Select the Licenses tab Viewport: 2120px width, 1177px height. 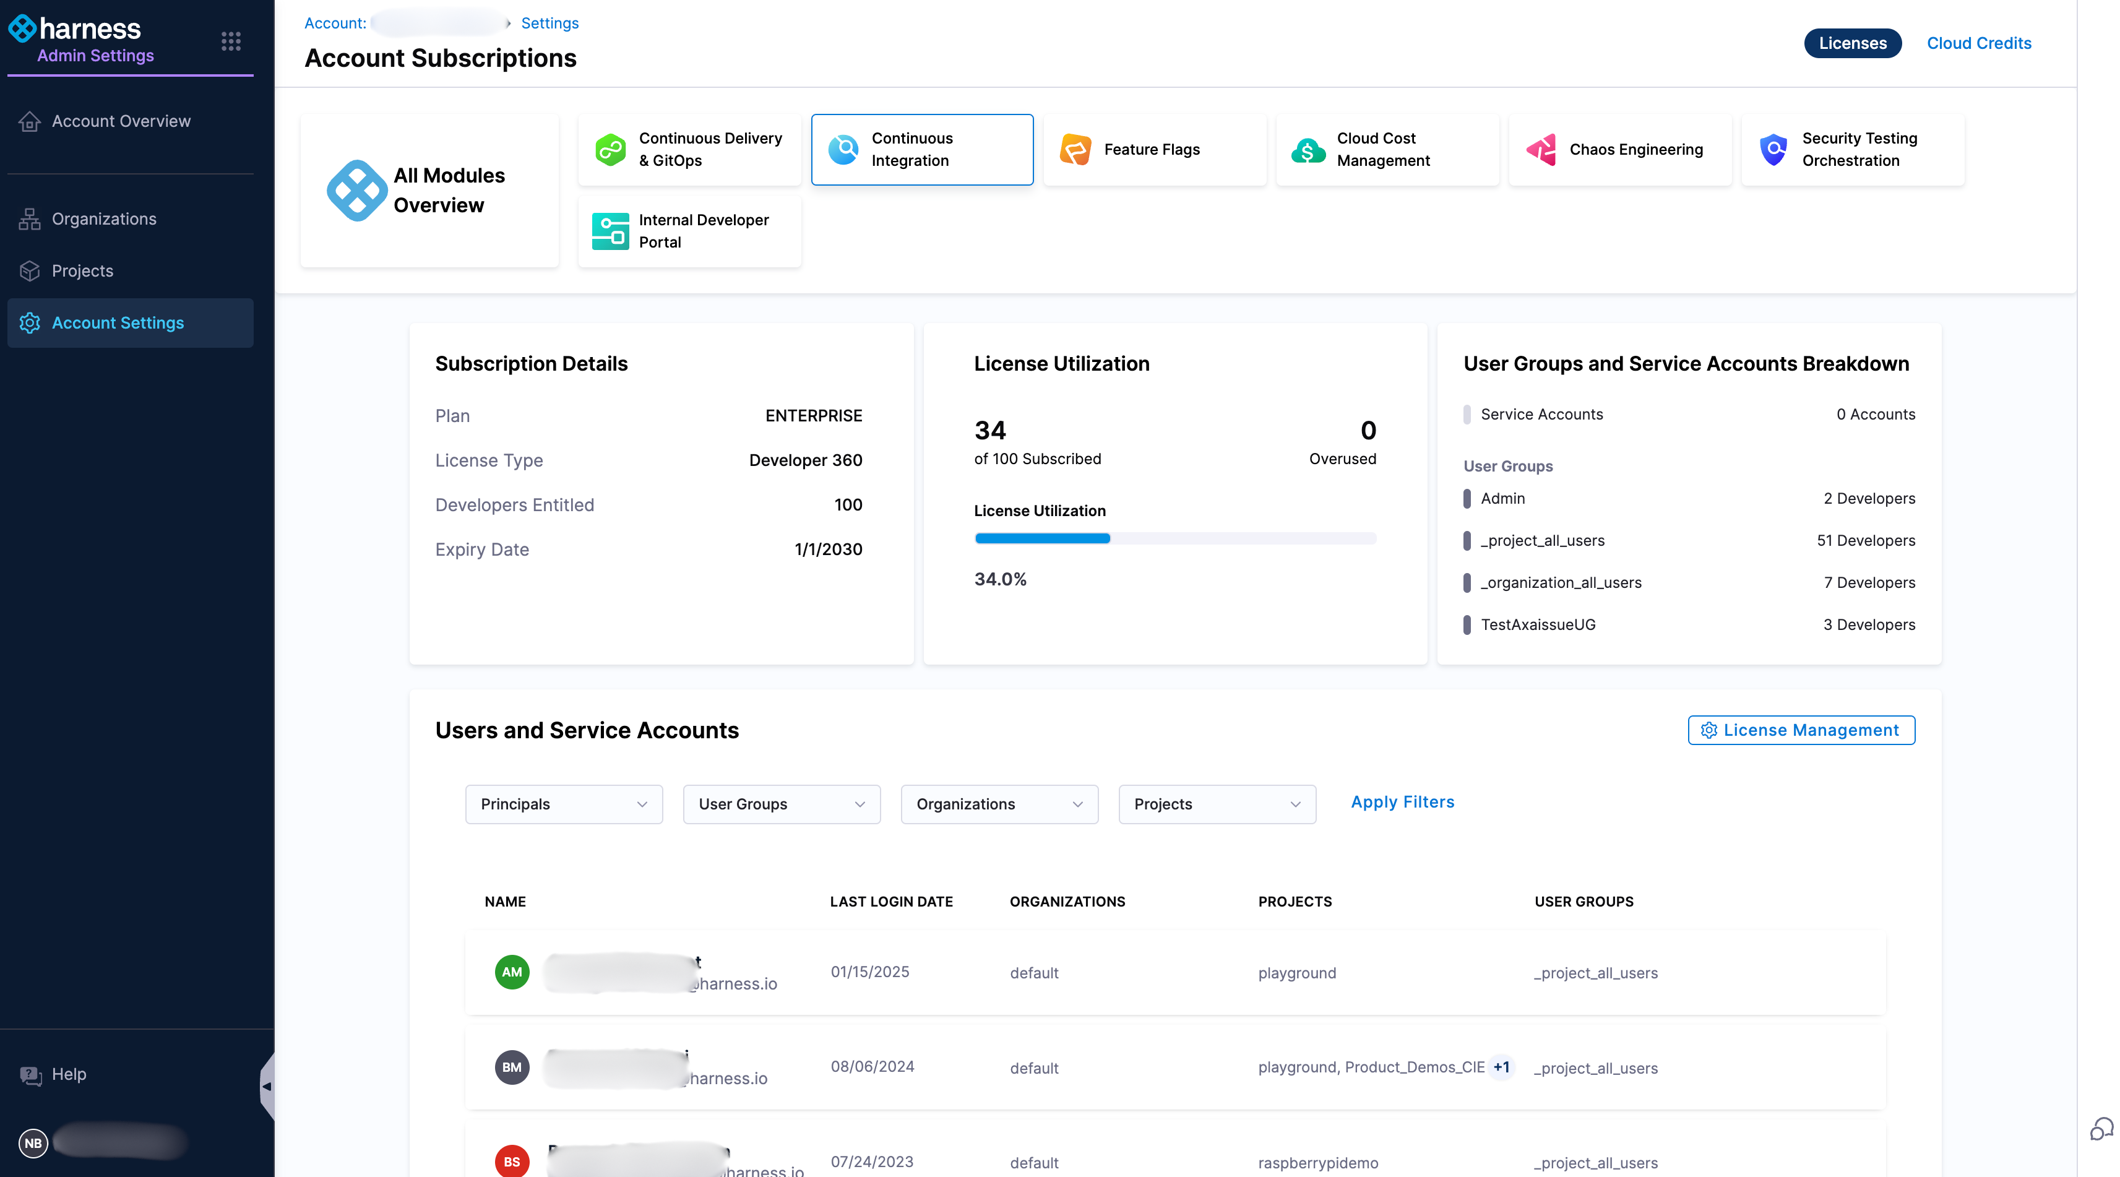coord(1851,43)
